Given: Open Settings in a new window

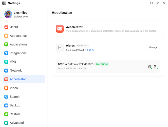Looking at the screenshot, I should click(x=158, y=3).
